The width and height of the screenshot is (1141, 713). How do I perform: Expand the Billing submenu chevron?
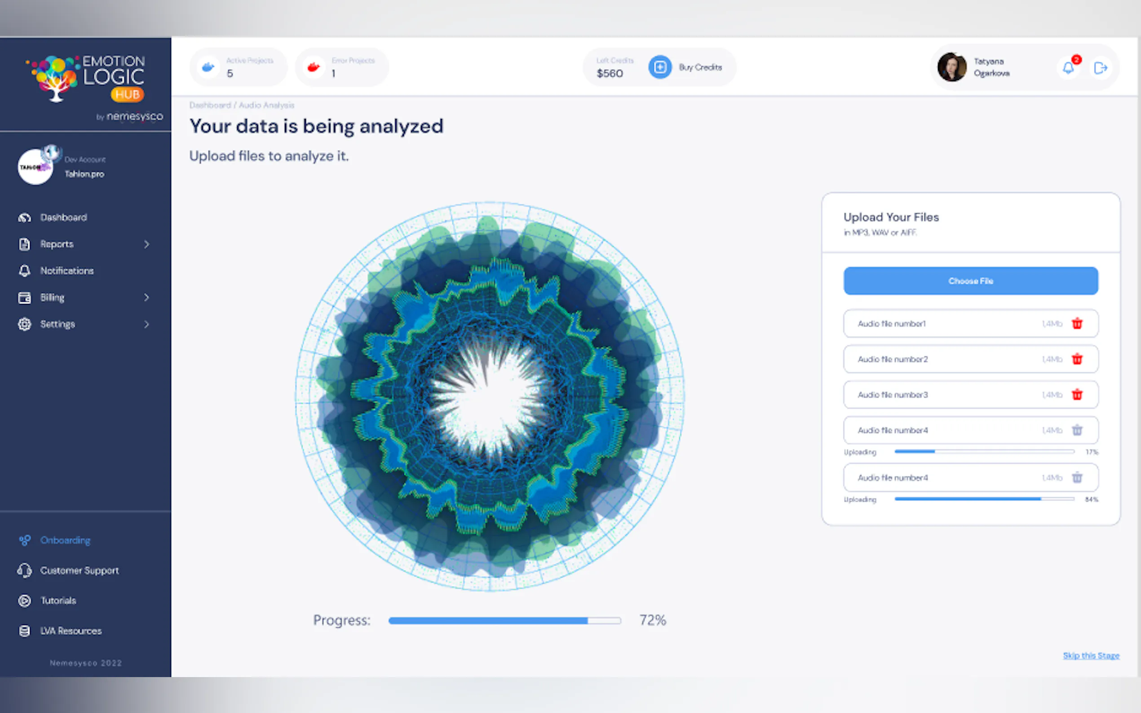[x=147, y=298]
